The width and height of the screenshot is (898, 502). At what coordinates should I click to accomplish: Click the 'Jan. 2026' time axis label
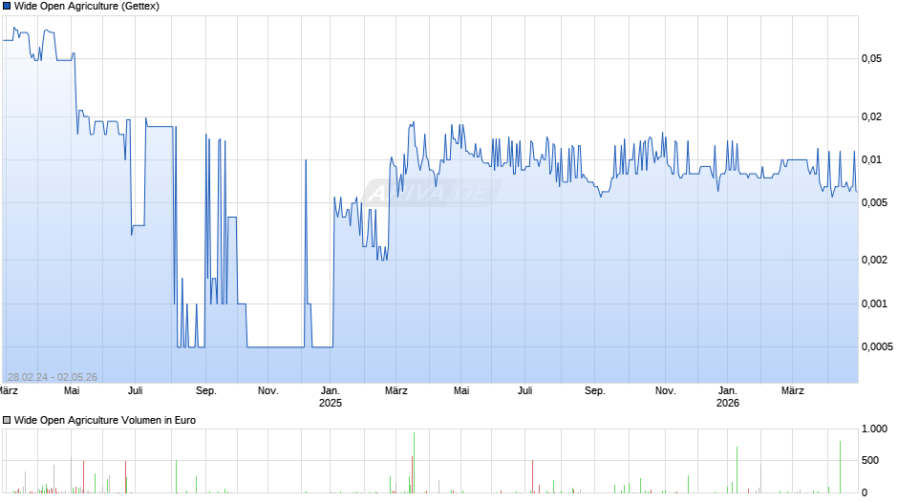point(728,397)
